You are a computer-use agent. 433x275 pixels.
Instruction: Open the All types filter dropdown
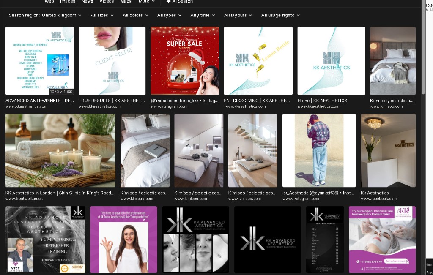[169, 15]
